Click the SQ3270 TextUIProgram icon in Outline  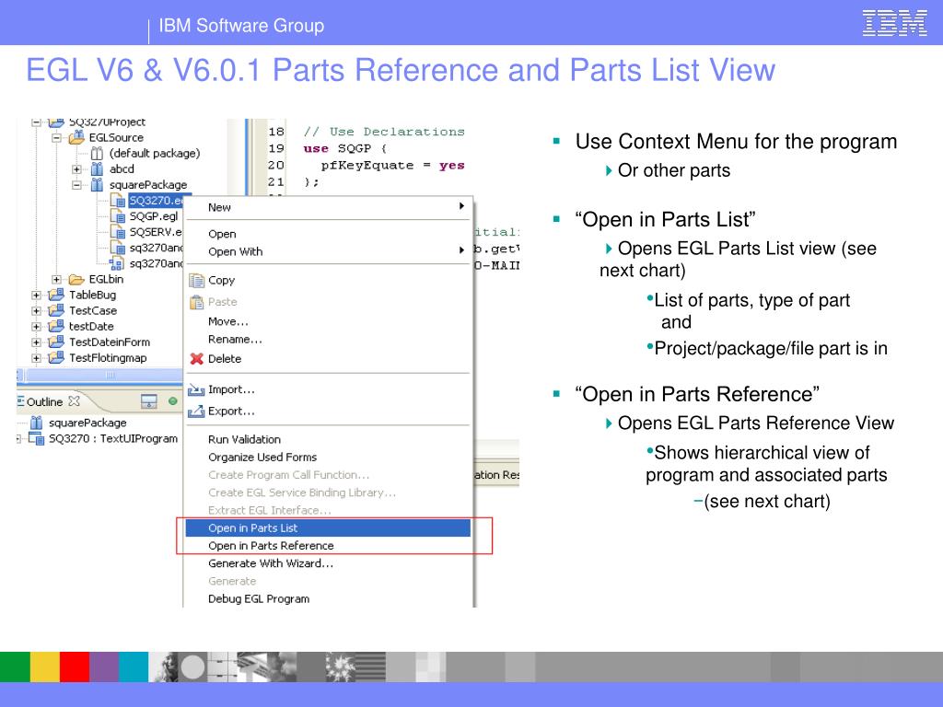tap(37, 439)
